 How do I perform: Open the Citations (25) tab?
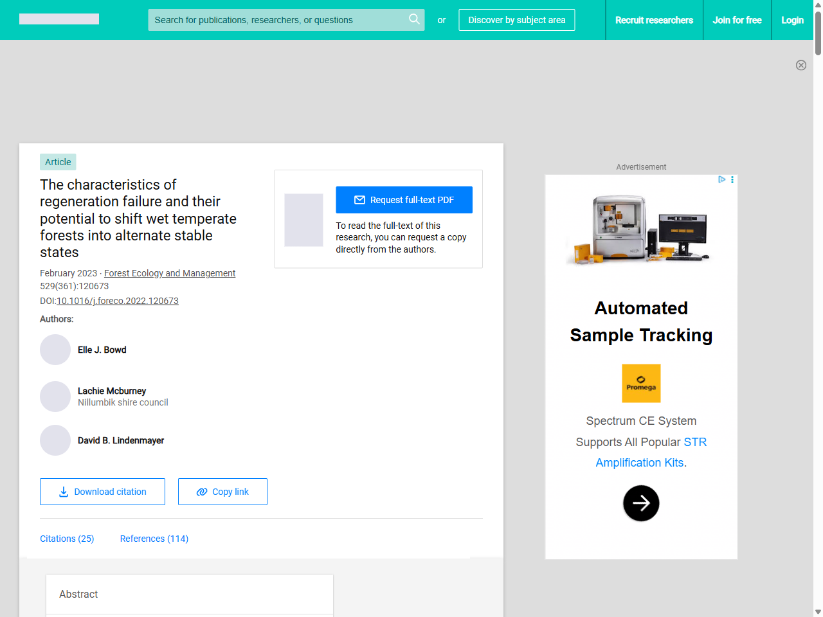click(x=67, y=539)
